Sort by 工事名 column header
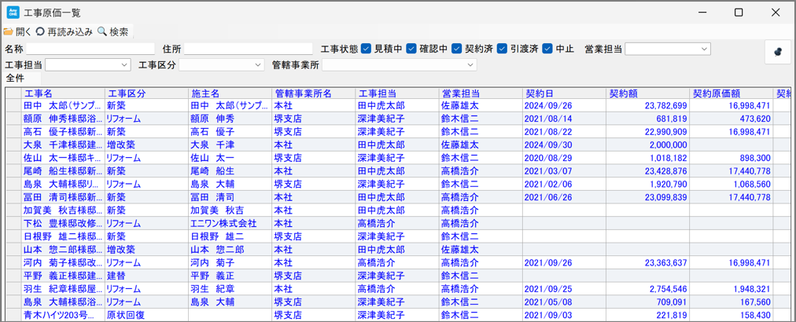Image resolution: width=796 pixels, height=322 pixels. point(63,93)
